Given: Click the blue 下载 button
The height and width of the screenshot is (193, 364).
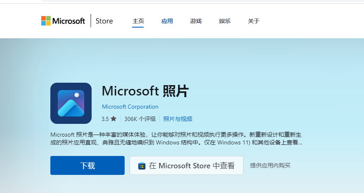Looking at the screenshot, I should (87, 165).
